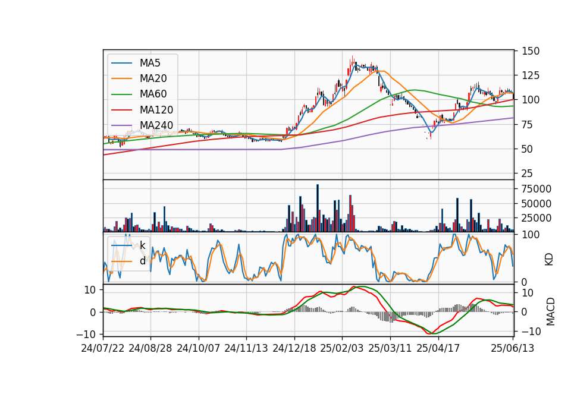Screen dimensions: 571x410
Task: Click the 24/07/22 date axis label
Action: (x=103, y=348)
